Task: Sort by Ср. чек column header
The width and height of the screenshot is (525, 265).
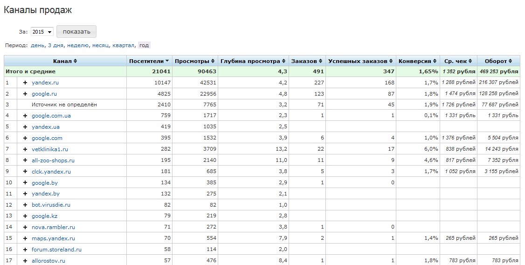Action: tap(458, 61)
